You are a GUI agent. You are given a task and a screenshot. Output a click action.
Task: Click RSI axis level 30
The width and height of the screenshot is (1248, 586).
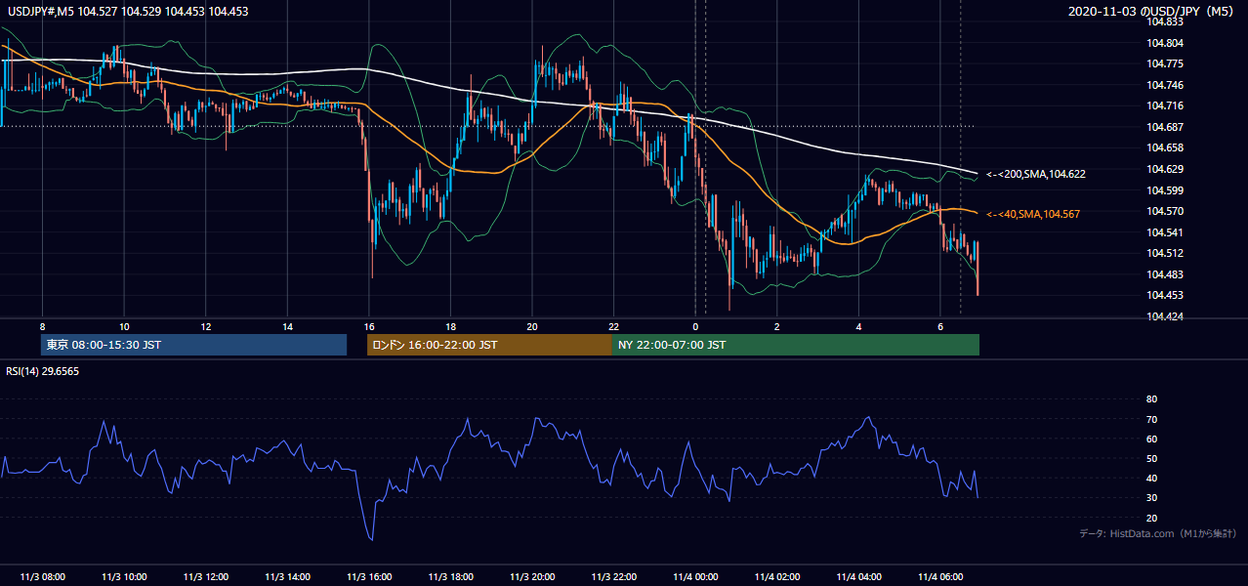1151,498
